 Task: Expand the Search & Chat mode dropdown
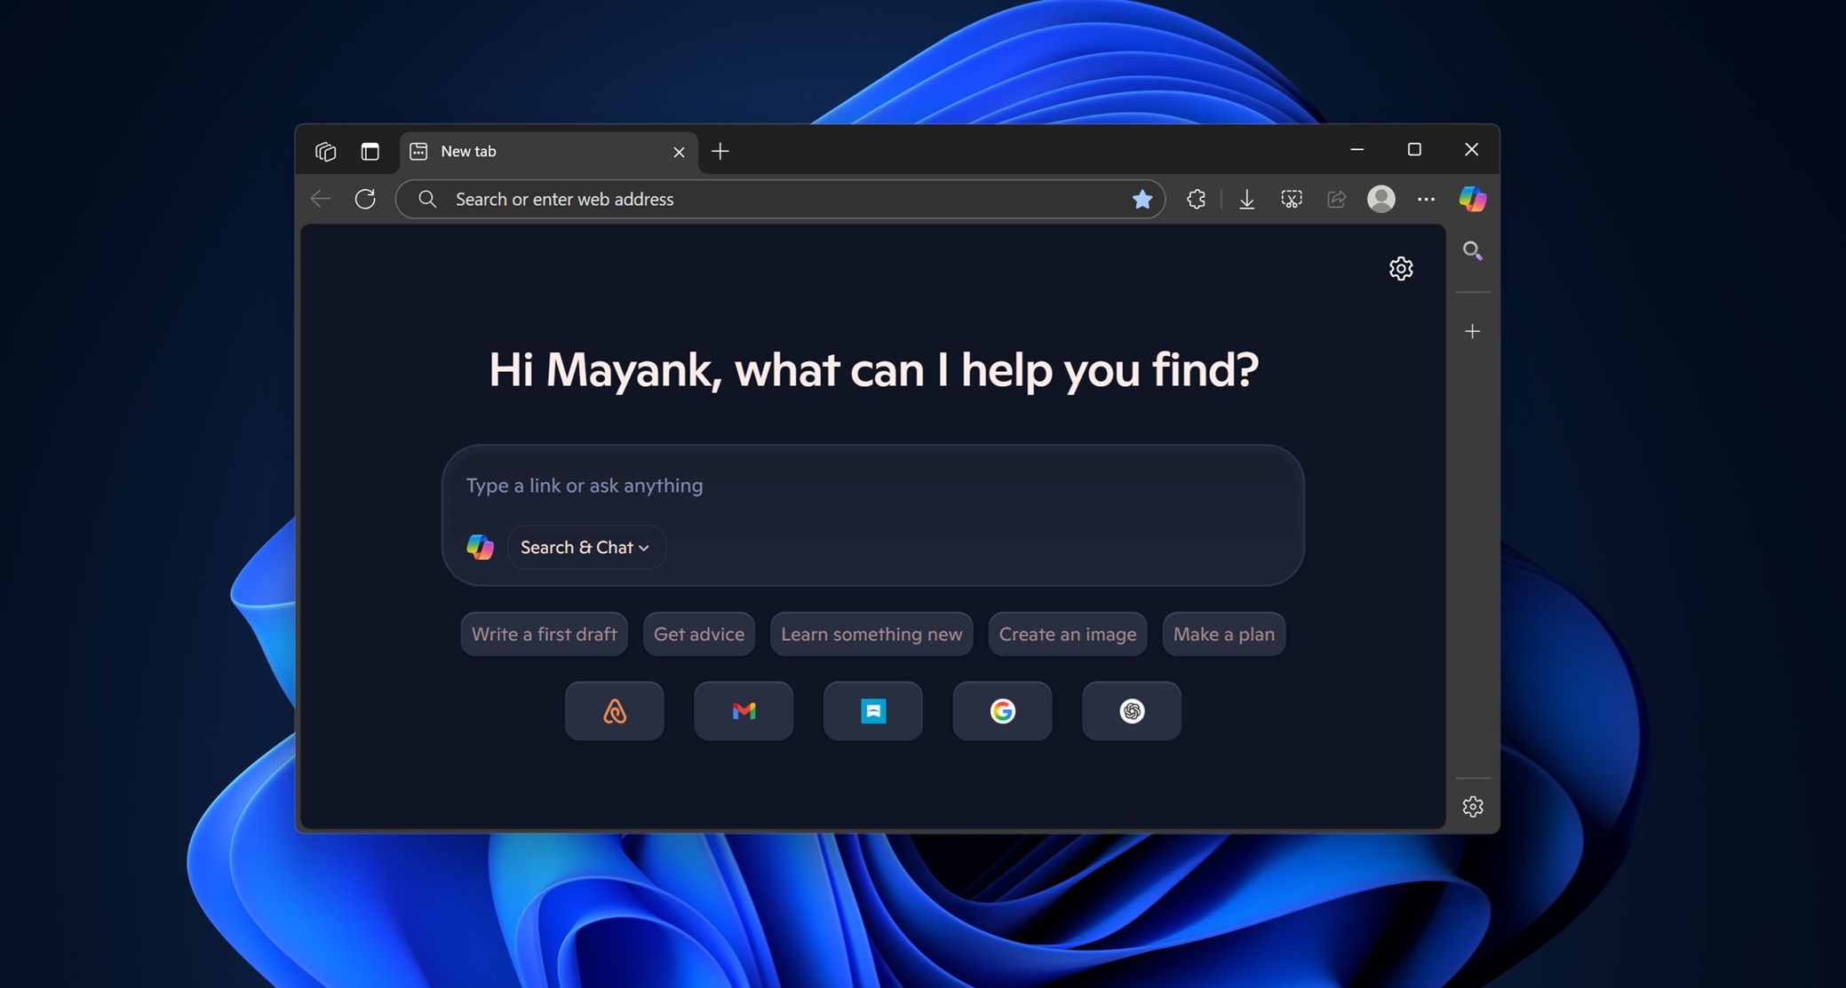[586, 547]
